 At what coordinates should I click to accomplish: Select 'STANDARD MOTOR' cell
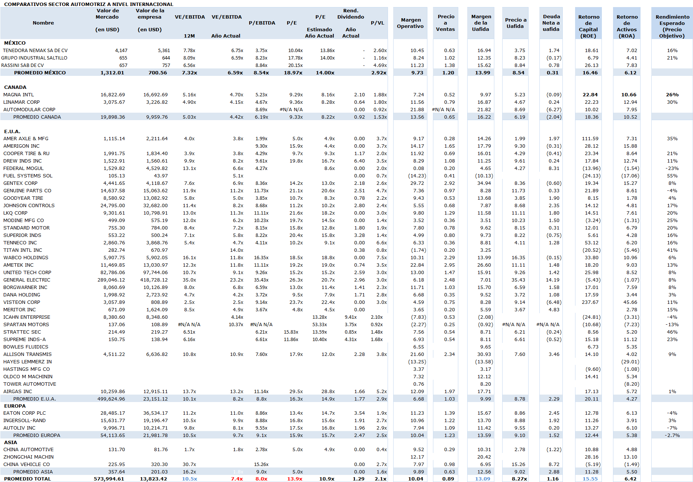tap(26, 228)
